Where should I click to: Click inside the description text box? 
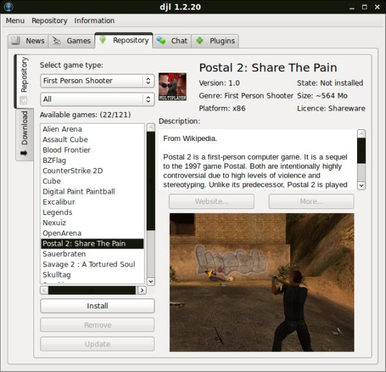pos(257,160)
